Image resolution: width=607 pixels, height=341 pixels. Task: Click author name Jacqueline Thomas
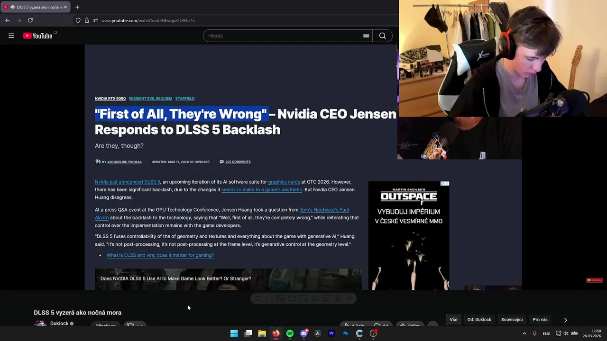tap(124, 162)
